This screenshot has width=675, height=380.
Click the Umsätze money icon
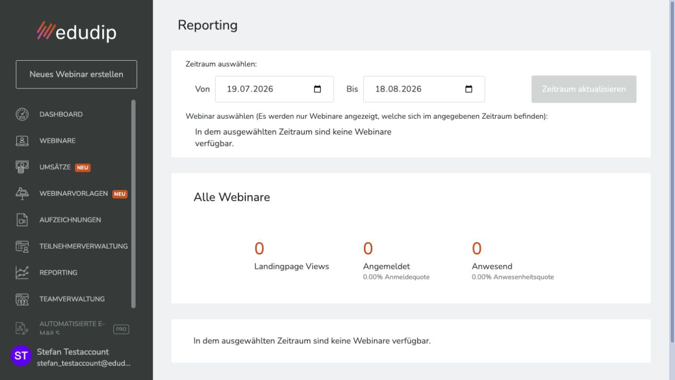tap(21, 167)
